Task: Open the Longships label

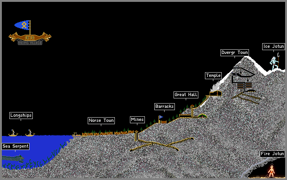Action: click(21, 115)
